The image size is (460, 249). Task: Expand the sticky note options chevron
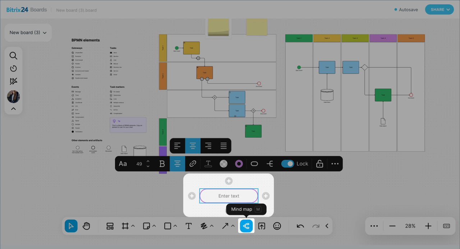click(154, 226)
